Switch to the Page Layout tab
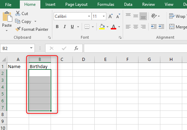Image resolution: width=187 pixels, height=130 pixels. pyautogui.click(x=76, y=4)
